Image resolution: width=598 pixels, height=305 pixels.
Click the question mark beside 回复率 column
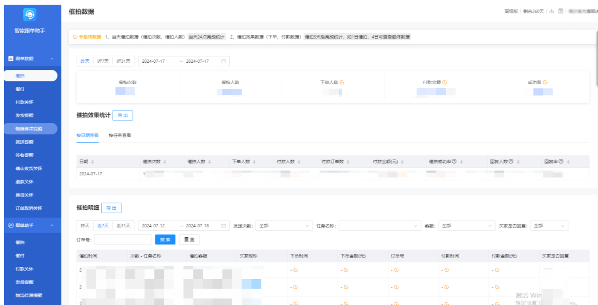[560, 161]
